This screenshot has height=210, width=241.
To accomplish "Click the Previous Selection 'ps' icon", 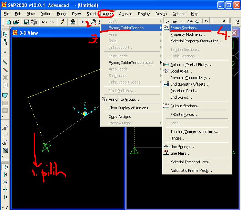I will pyautogui.click(x=5, y=135).
